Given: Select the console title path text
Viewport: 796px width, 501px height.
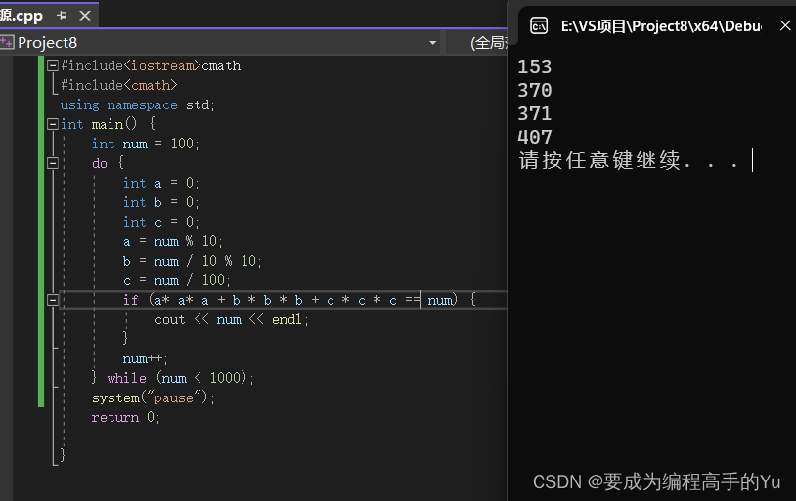Looking at the screenshot, I should [660, 25].
